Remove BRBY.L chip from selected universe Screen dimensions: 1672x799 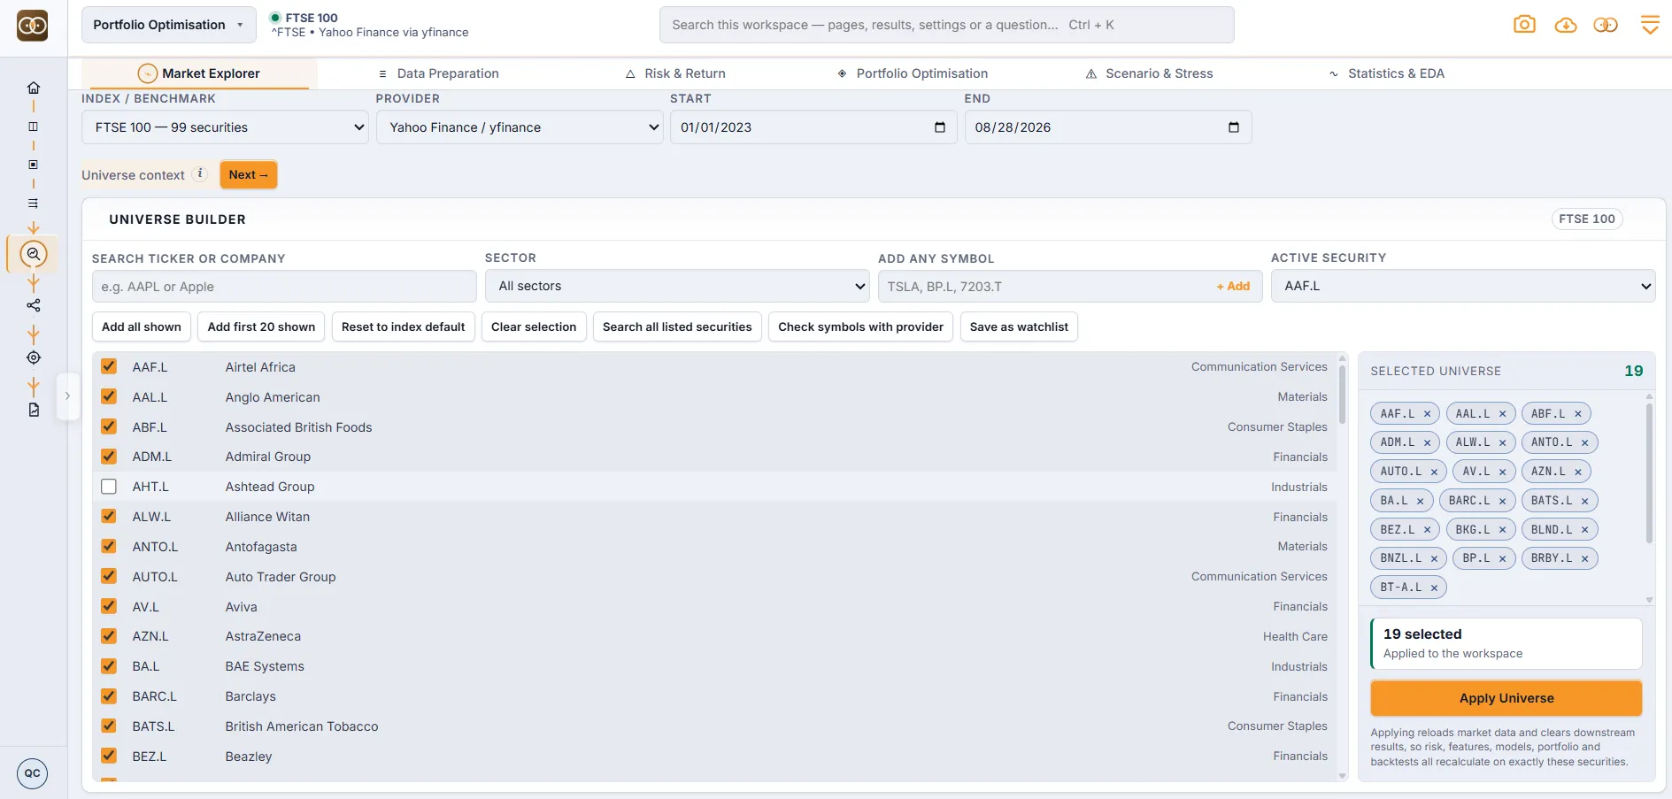click(1584, 558)
